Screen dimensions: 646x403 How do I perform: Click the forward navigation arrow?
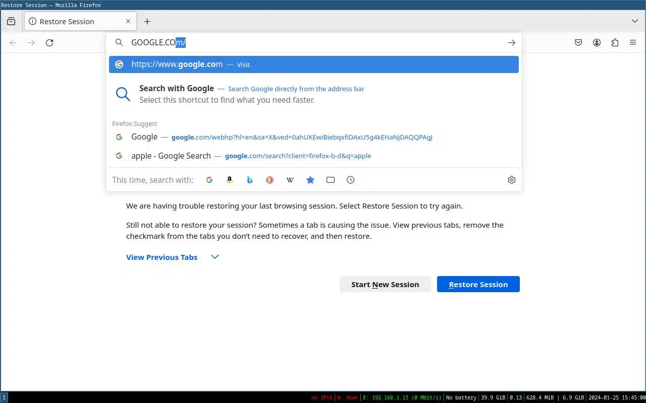pos(31,43)
